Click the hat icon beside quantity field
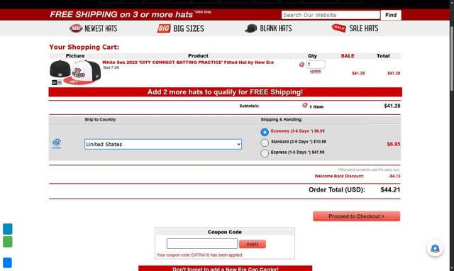 pos(301,65)
